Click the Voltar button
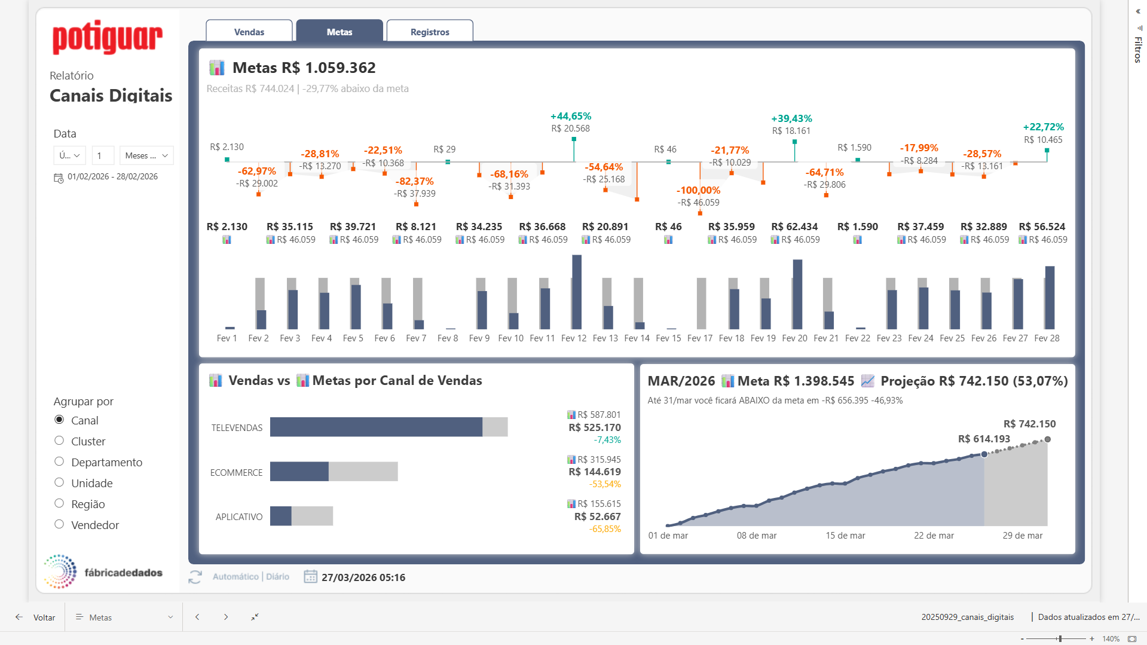This screenshot has height=645, width=1147. [44, 617]
